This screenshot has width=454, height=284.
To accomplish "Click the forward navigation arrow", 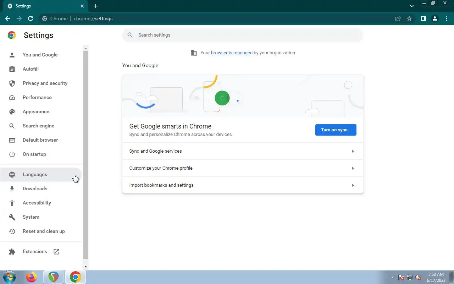I will click(19, 18).
